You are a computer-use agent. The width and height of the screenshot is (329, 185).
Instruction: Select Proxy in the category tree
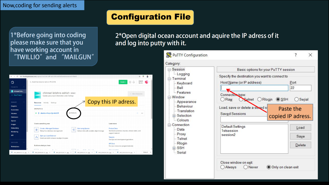[x=181, y=134]
